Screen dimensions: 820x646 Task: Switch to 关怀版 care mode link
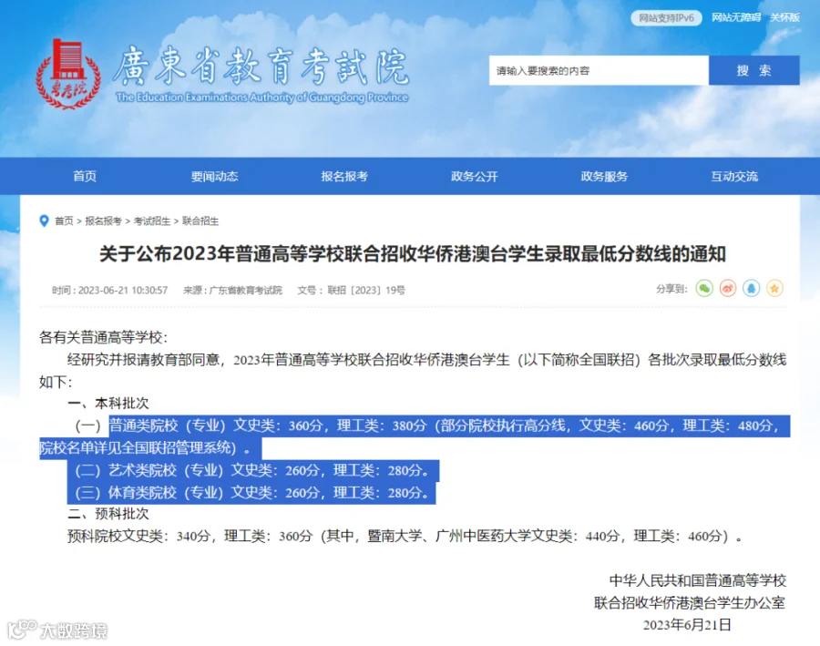tap(784, 18)
